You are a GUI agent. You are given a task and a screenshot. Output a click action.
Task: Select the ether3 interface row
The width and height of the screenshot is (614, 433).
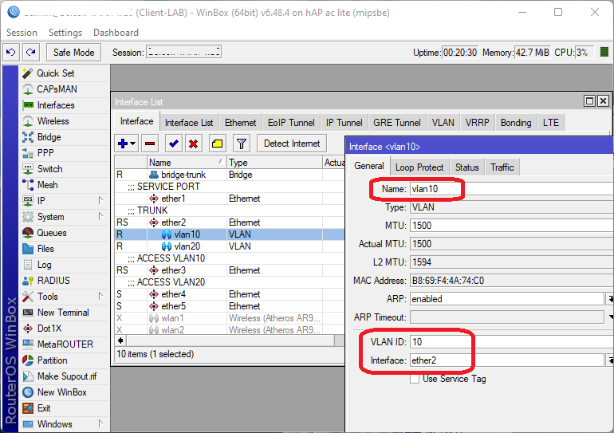pyautogui.click(x=230, y=270)
